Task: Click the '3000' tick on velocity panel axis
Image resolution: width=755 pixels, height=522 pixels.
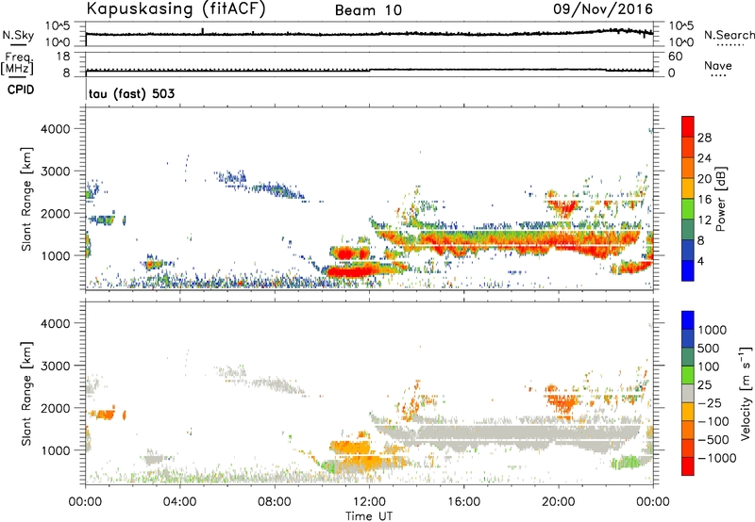Action: point(56,366)
